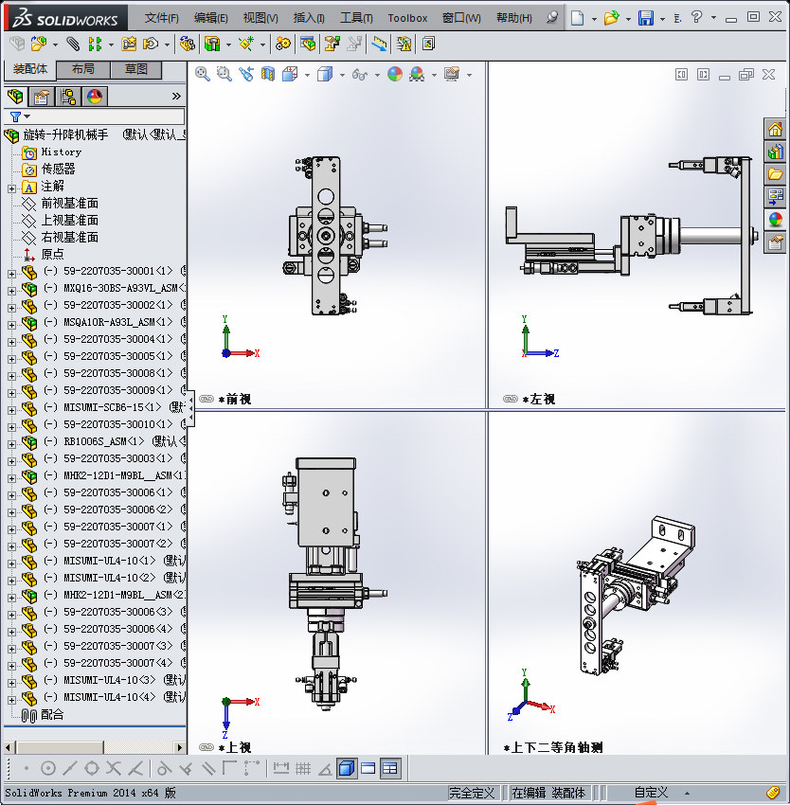
Task: Collapse the FeatureManager panel using side handle
Action: click(x=190, y=408)
